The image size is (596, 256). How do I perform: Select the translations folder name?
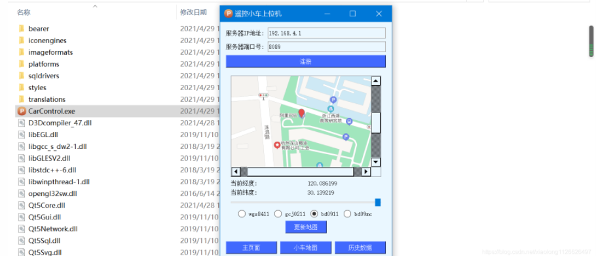tap(47, 99)
